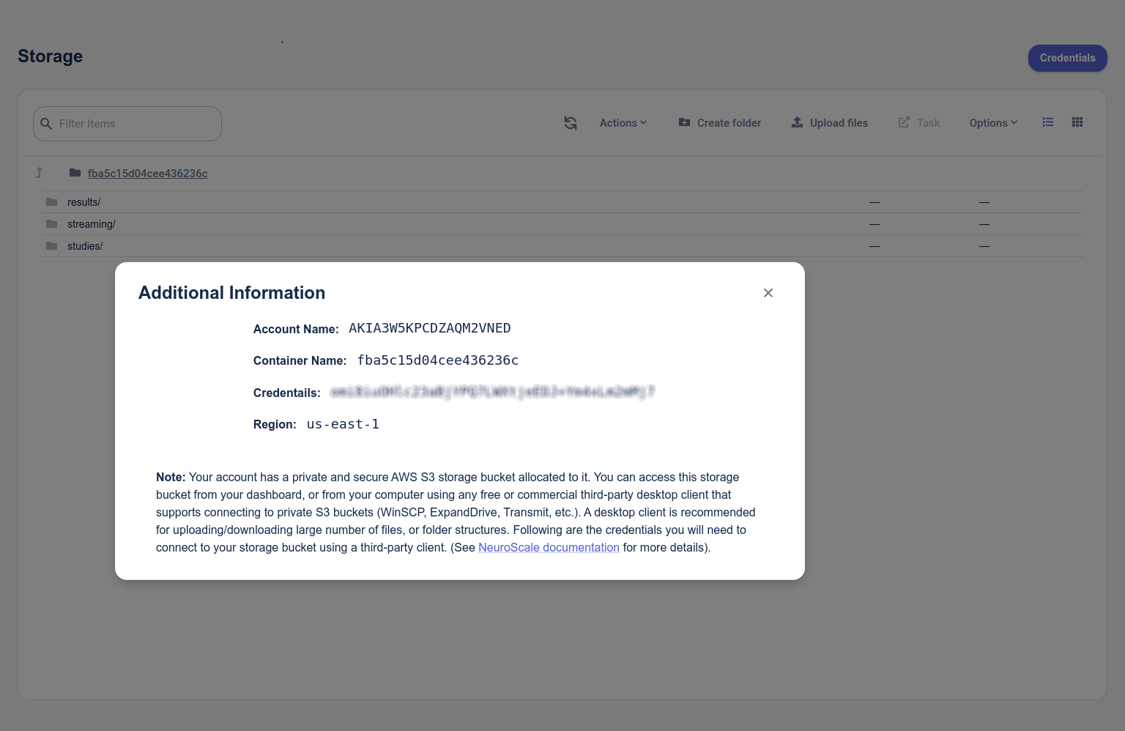Open the studies/ folder
Image resolution: width=1125 pixels, height=731 pixels.
(85, 246)
